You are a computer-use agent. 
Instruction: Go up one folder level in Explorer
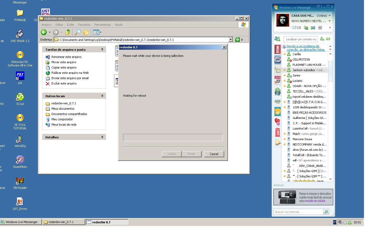pyautogui.click(x=68, y=32)
